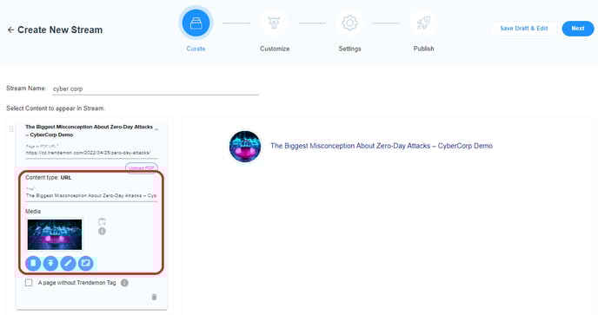Image resolution: width=598 pixels, height=315 pixels.
Task: Select the Curate step icon
Action: point(196,23)
